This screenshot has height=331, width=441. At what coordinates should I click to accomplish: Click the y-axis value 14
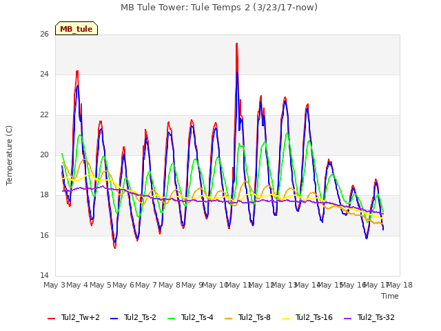point(44,275)
